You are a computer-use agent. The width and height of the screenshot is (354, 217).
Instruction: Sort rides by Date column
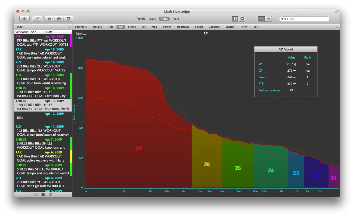[x=58, y=32]
